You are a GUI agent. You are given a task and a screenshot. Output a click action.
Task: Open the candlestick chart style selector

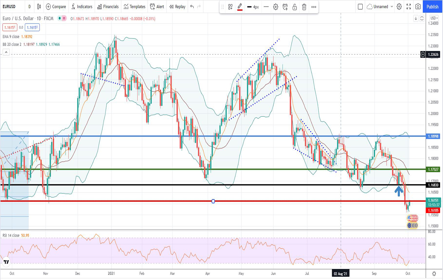(39, 7)
